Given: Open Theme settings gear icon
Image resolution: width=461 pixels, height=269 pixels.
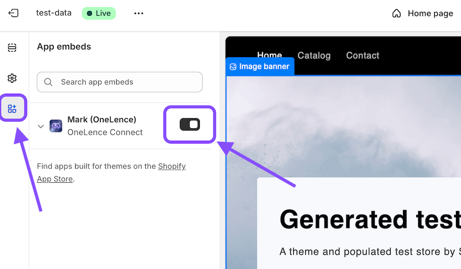Looking at the screenshot, I should click(x=12, y=78).
